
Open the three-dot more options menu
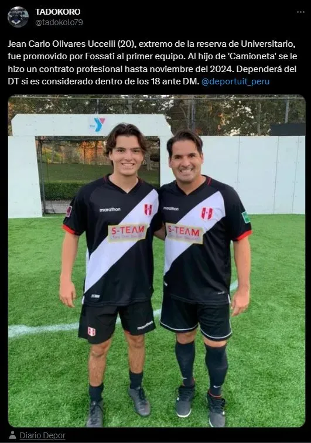pos(300,12)
